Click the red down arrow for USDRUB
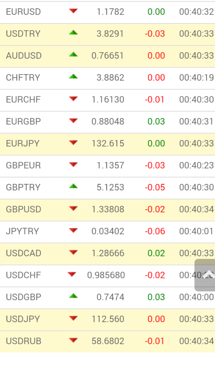 pos(73,340)
